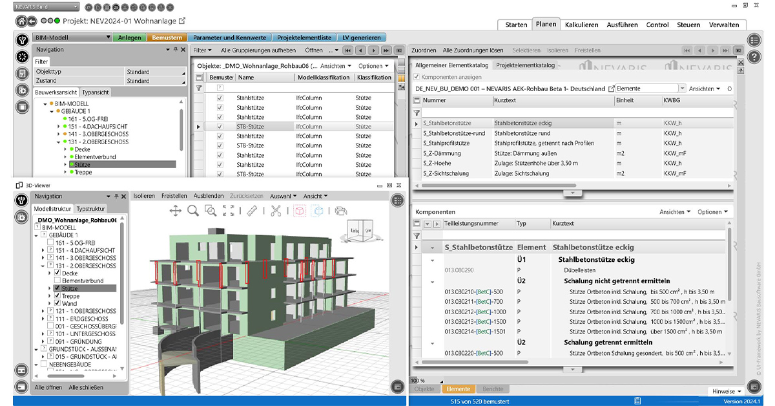Click the back arrow beside the home icon
Image resolution: width=775 pixels, height=406 pixels.
click(32, 21)
